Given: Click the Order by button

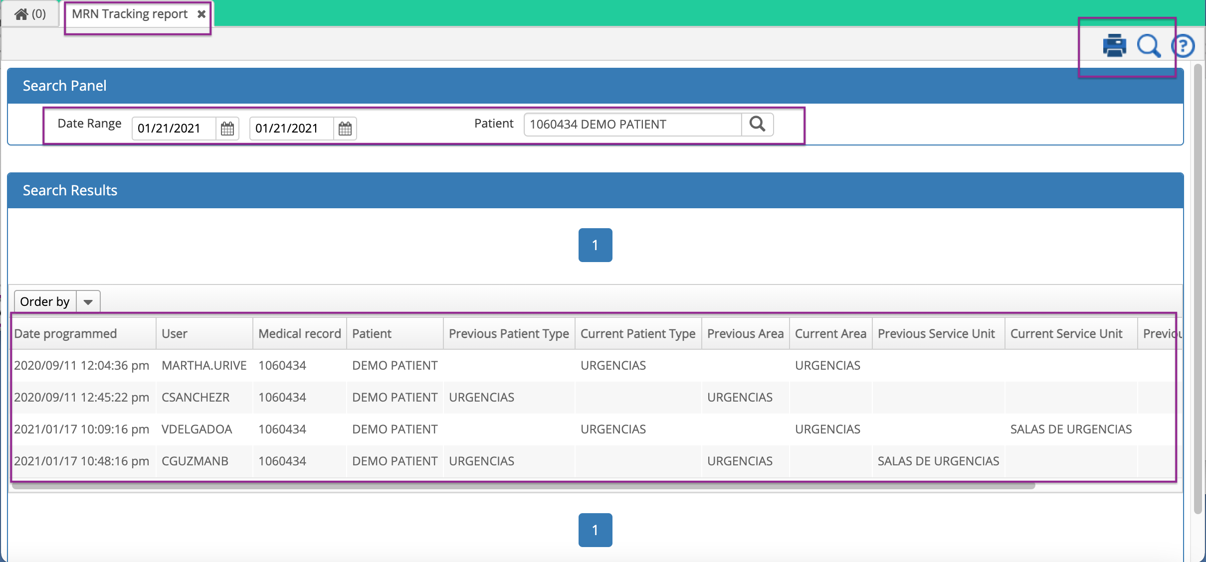Looking at the screenshot, I should [x=44, y=301].
